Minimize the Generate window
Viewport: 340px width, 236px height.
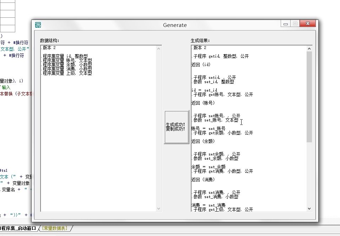(286, 24)
